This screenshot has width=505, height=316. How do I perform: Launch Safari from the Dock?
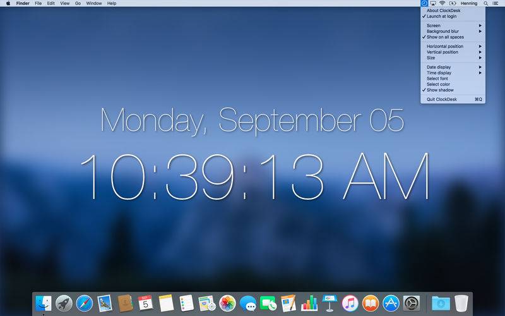pos(84,303)
